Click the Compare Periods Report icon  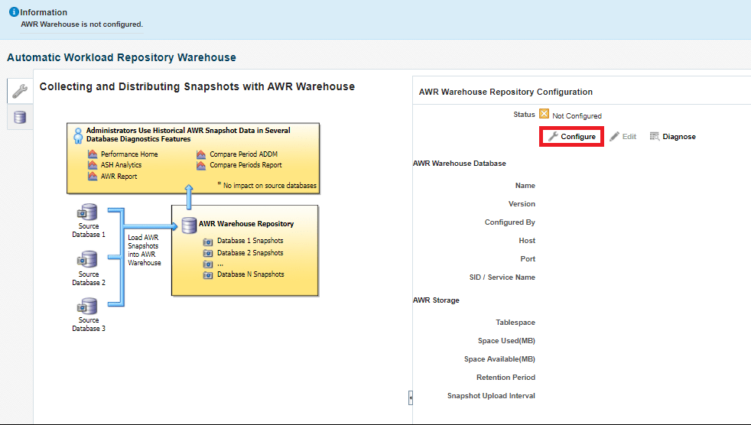click(201, 165)
